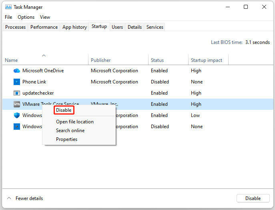Select the updatechecker row name

tap(38, 93)
